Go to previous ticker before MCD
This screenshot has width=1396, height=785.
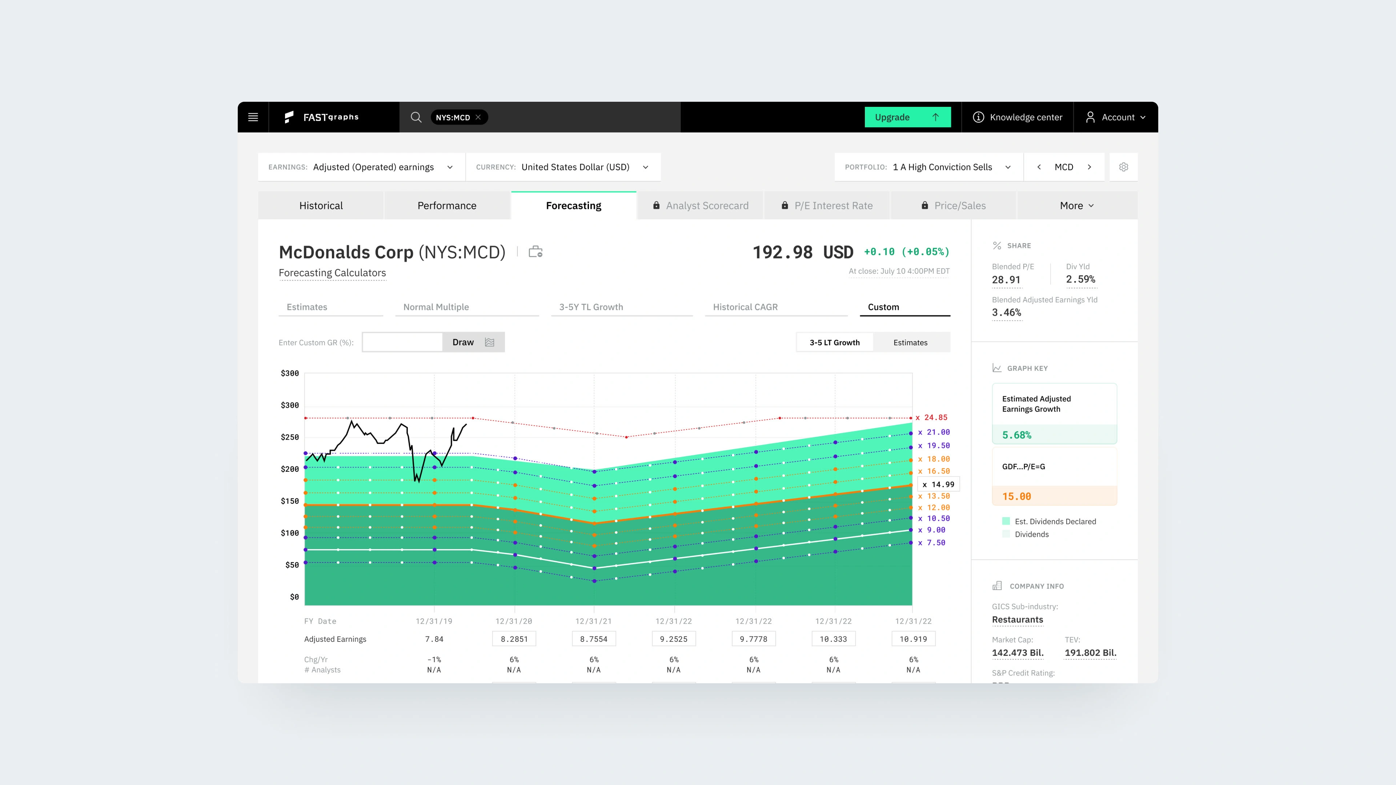1039,167
